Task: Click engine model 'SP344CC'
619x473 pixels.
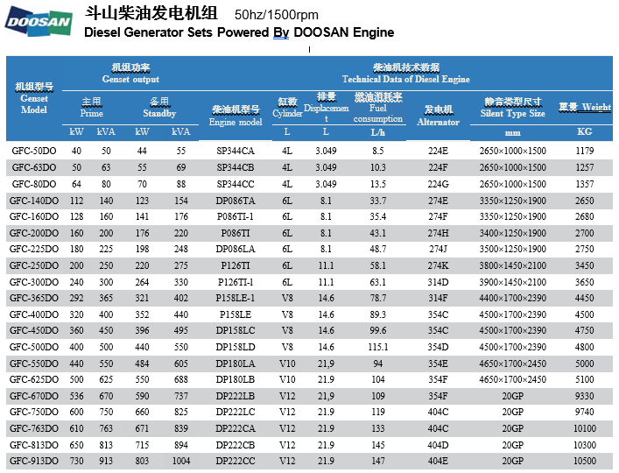Action: click(236, 184)
